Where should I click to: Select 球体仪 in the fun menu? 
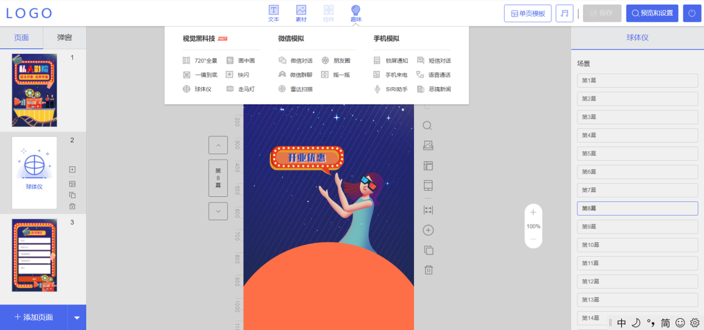coord(197,89)
